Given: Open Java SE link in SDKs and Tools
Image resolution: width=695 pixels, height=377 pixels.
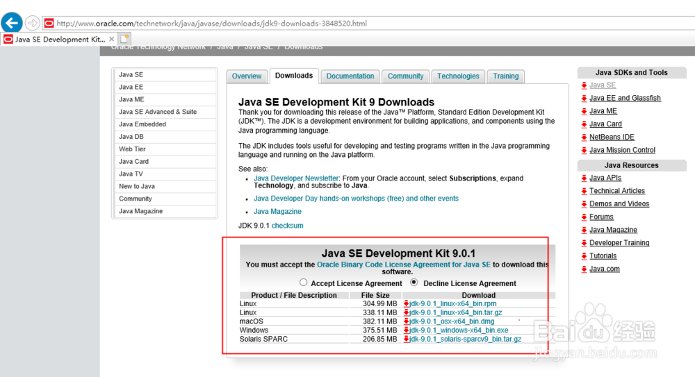Looking at the screenshot, I should click(x=603, y=85).
